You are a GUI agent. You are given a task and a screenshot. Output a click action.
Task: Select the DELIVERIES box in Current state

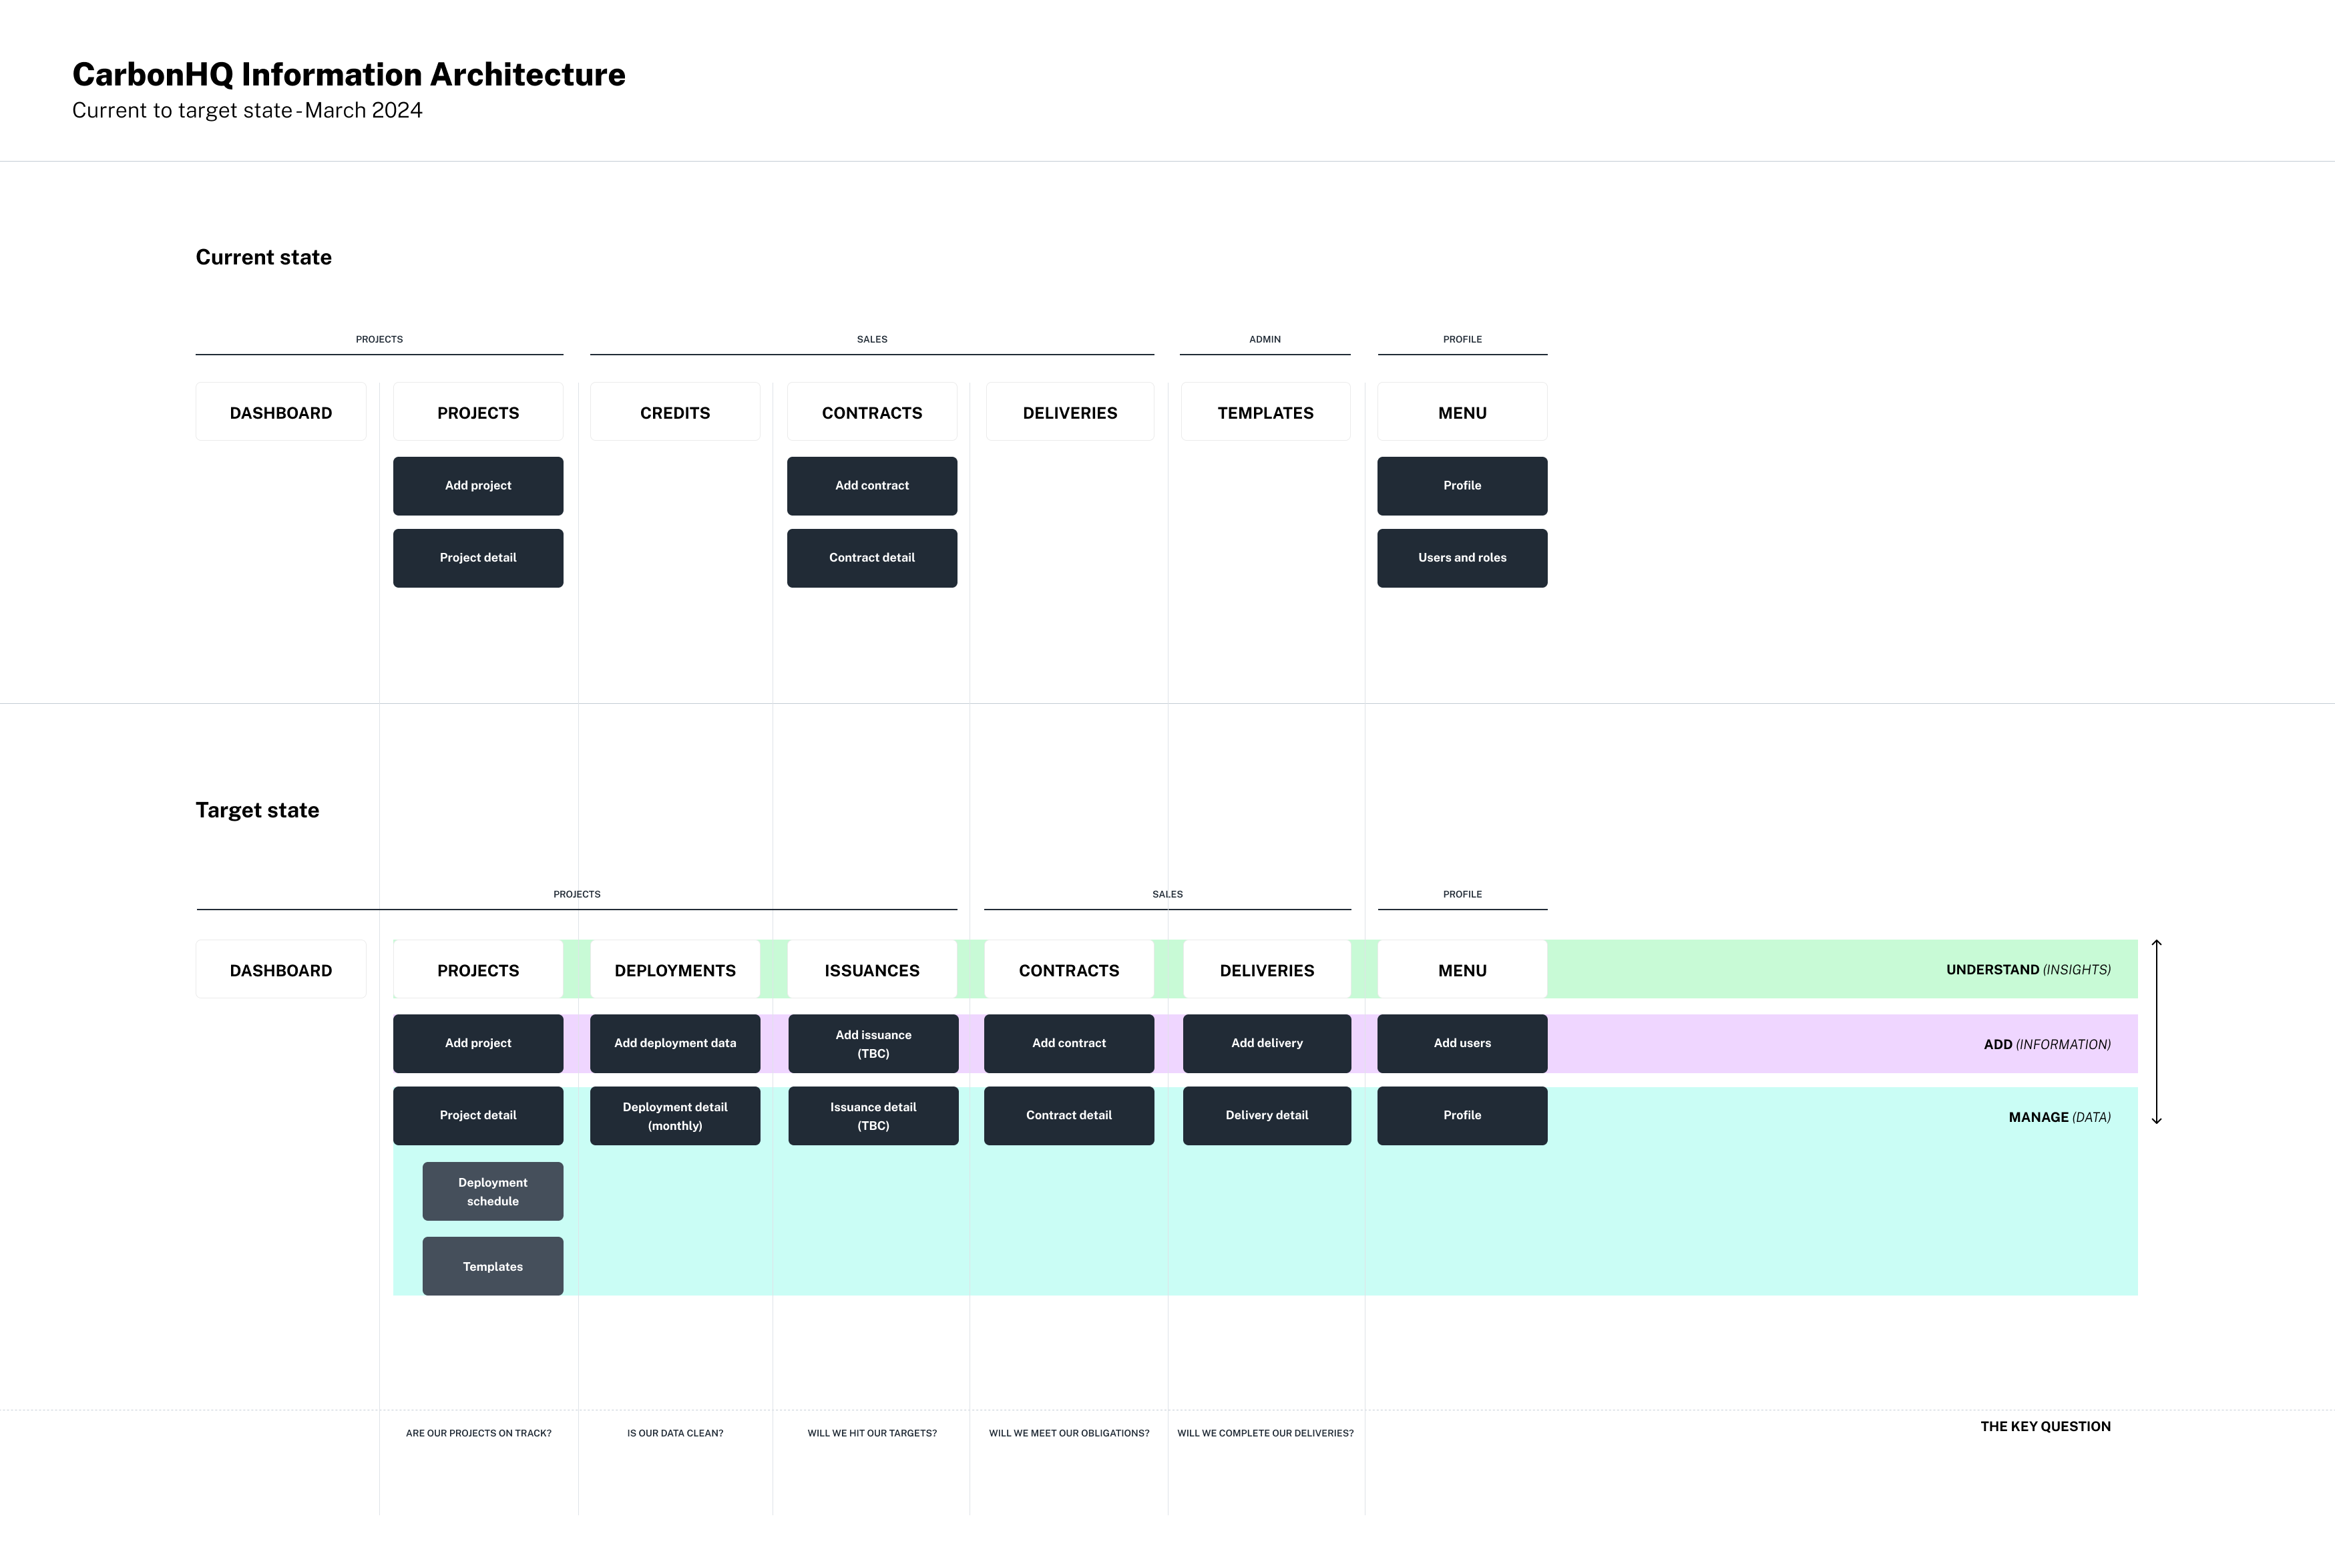[x=1070, y=412]
